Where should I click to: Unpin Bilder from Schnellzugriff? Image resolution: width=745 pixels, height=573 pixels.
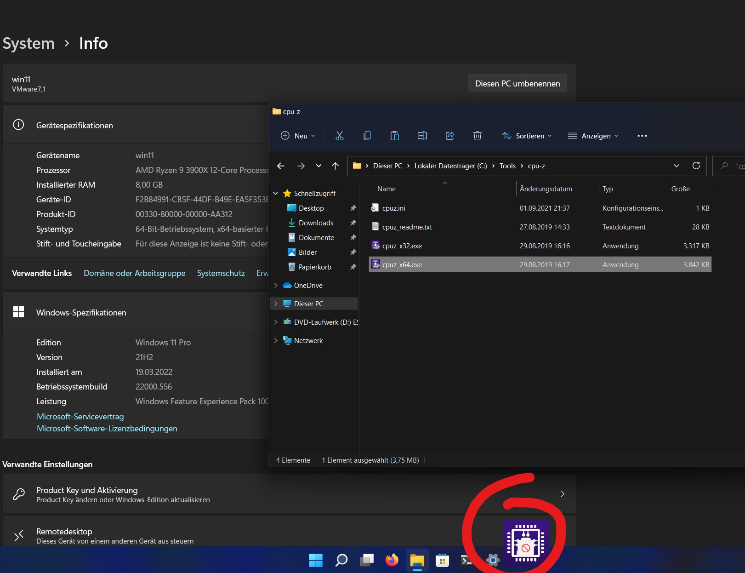(353, 252)
